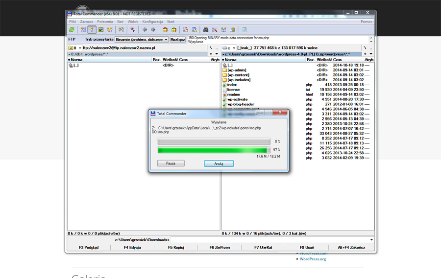Screen dimensions: 441x278
Task: Click the Rozłącz disconnect button
Action: pyautogui.click(x=178, y=40)
